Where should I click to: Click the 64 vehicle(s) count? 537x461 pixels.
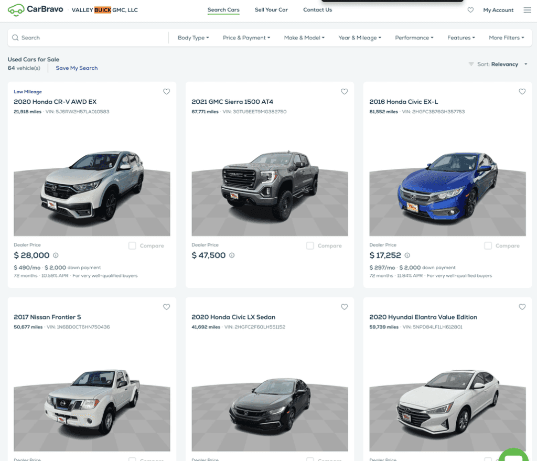24,68
